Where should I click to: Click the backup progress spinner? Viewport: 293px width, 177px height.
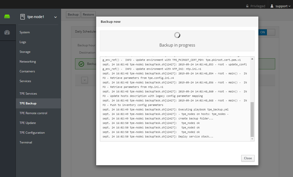pyautogui.click(x=177, y=35)
